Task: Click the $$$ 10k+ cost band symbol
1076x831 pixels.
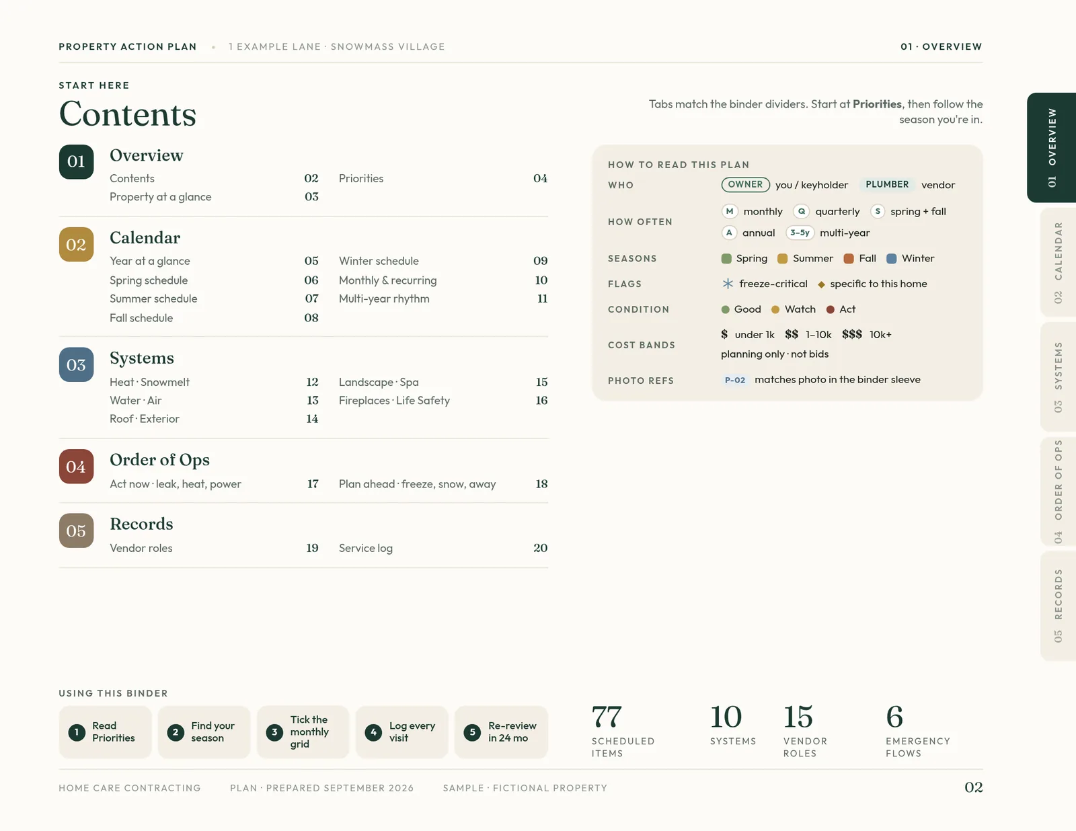Action: click(852, 334)
